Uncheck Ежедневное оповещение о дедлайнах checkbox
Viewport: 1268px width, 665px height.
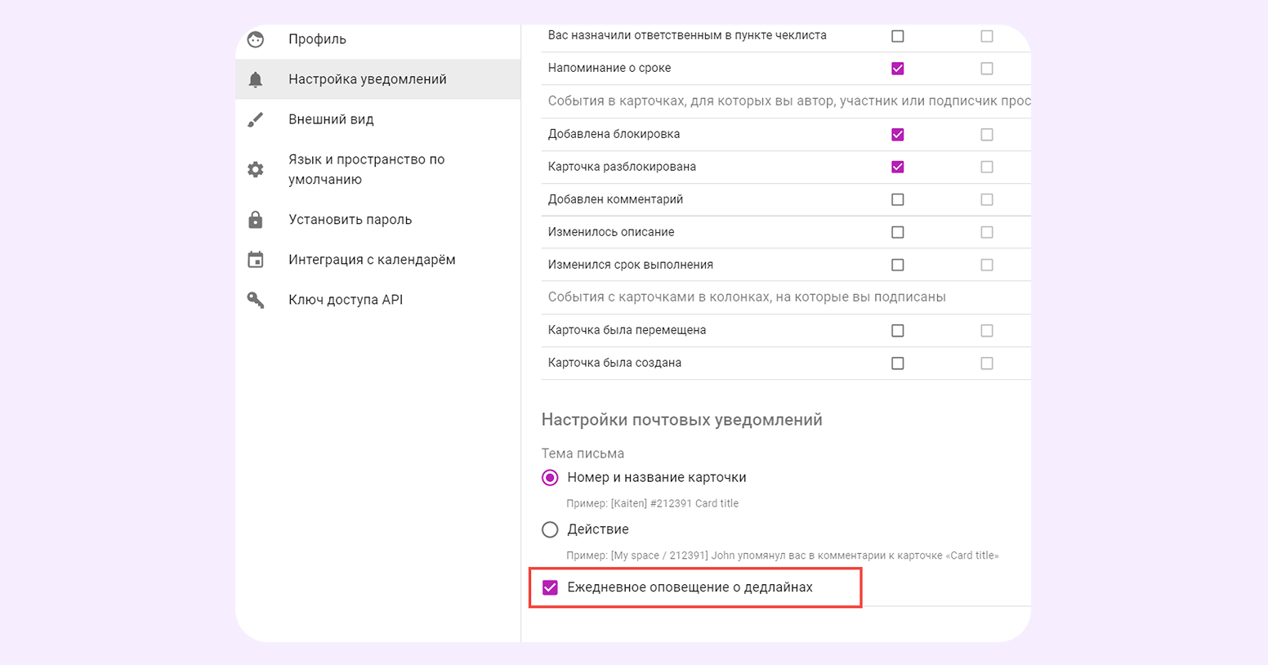551,587
